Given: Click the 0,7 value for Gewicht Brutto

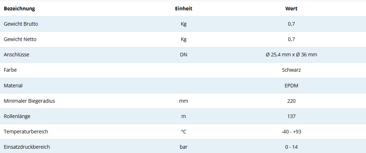Looking at the screenshot, I should click(x=291, y=24).
